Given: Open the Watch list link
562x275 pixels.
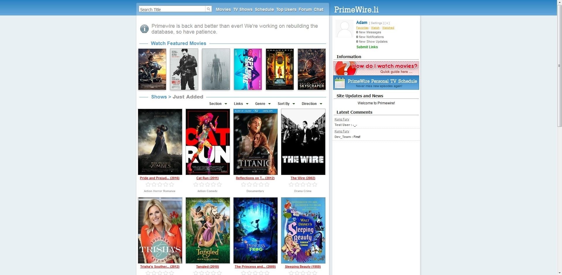Looking at the screenshot, I should click(x=375, y=28).
